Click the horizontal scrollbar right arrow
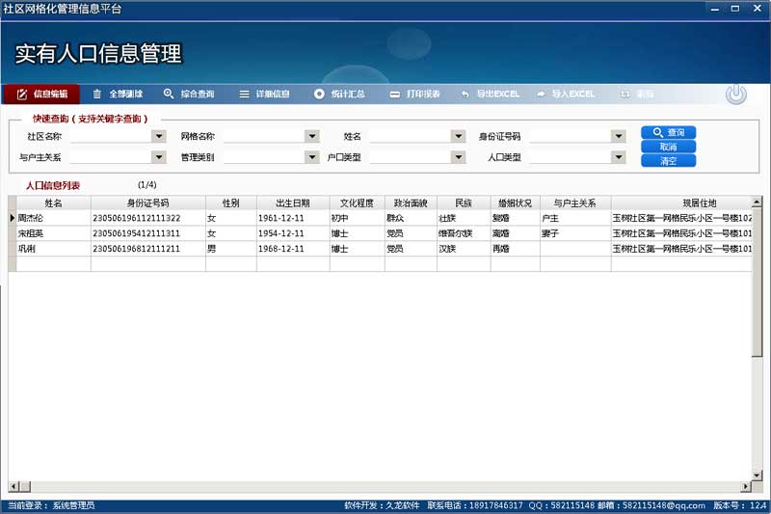771x514 pixels. point(746,486)
